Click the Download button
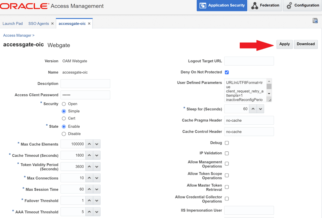Screen dimensions: 322x218 [x=305, y=44]
